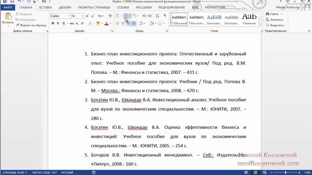
Task: Toggle show paragraph marks (¶)
Action: (165, 16)
